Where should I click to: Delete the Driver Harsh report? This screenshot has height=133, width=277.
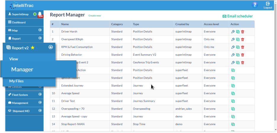[243, 31]
